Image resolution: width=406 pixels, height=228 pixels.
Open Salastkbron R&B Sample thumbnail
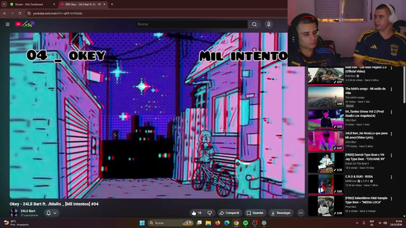326,206
